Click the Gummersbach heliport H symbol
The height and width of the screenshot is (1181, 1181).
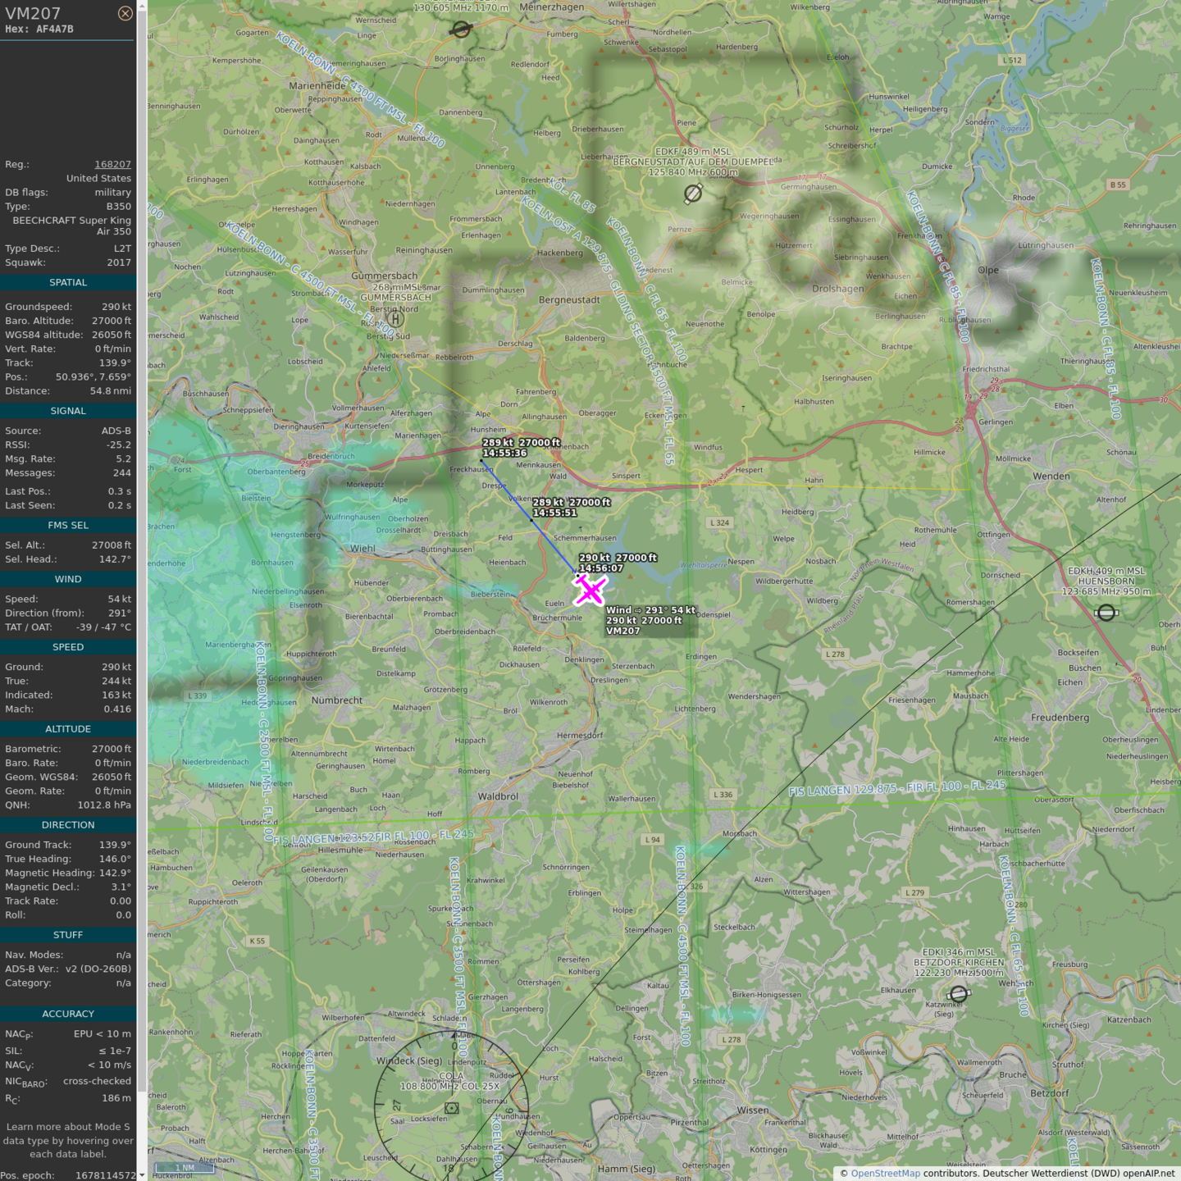click(x=395, y=319)
